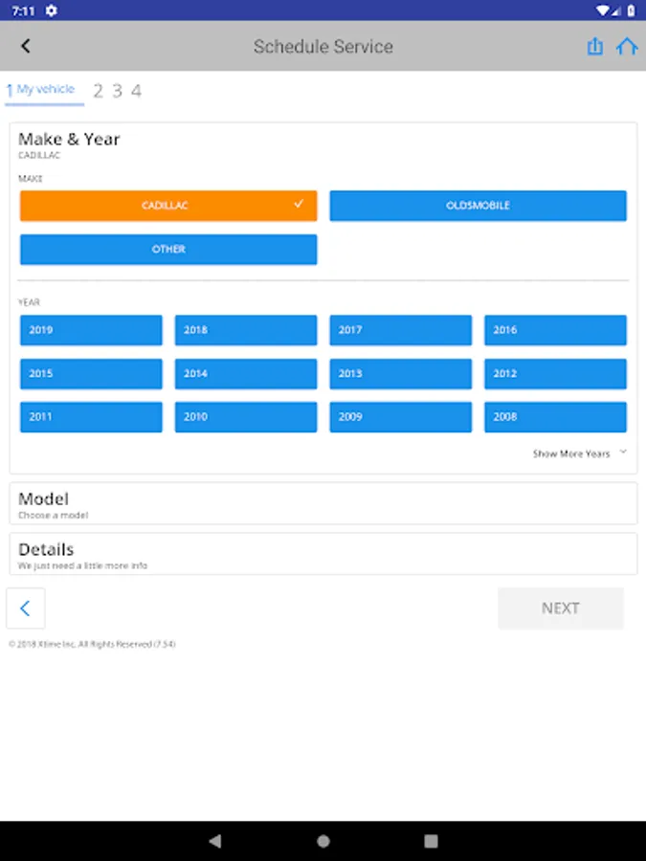Viewport: 646px width, 861px height.
Task: Choose year 2013
Action: pos(400,373)
